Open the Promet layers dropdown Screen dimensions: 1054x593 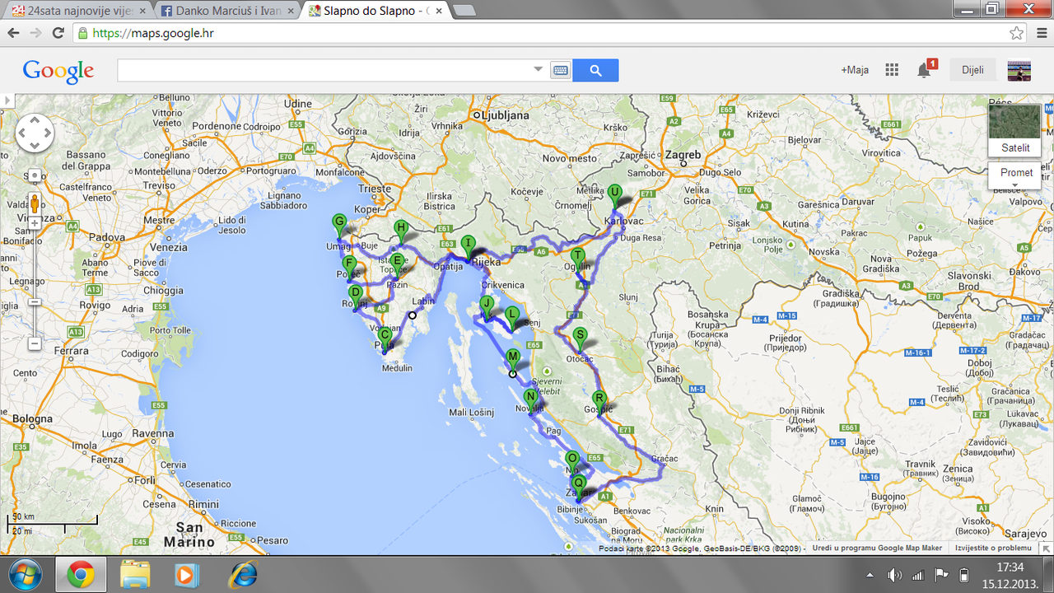coord(1014,175)
